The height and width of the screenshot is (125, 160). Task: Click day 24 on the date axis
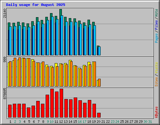tap(117, 122)
